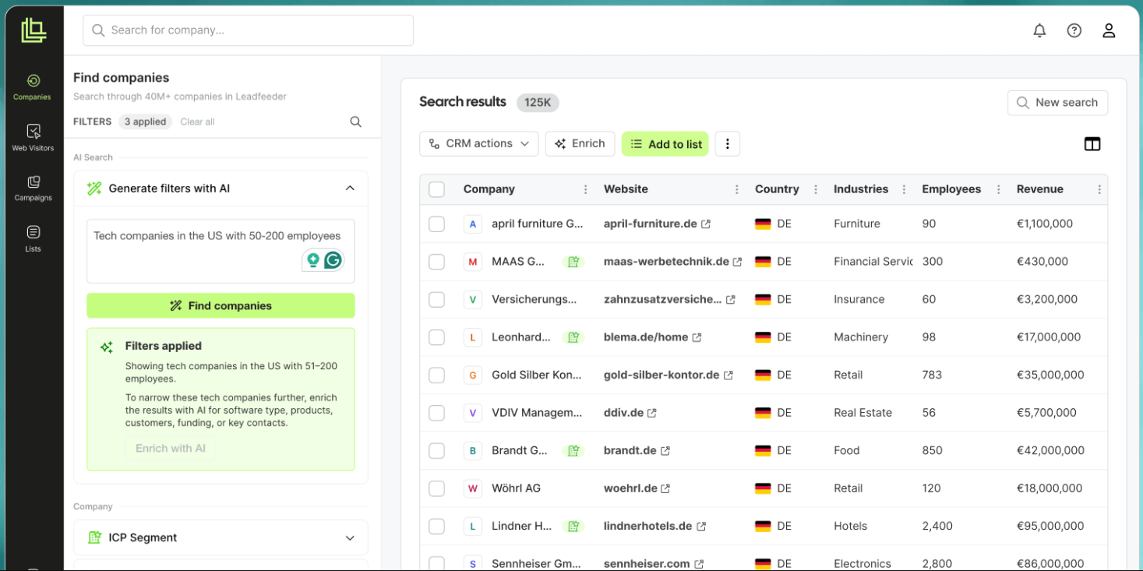Screen dimensions: 1143x571
Task: Click the Enrich with AI button
Action: point(171,449)
